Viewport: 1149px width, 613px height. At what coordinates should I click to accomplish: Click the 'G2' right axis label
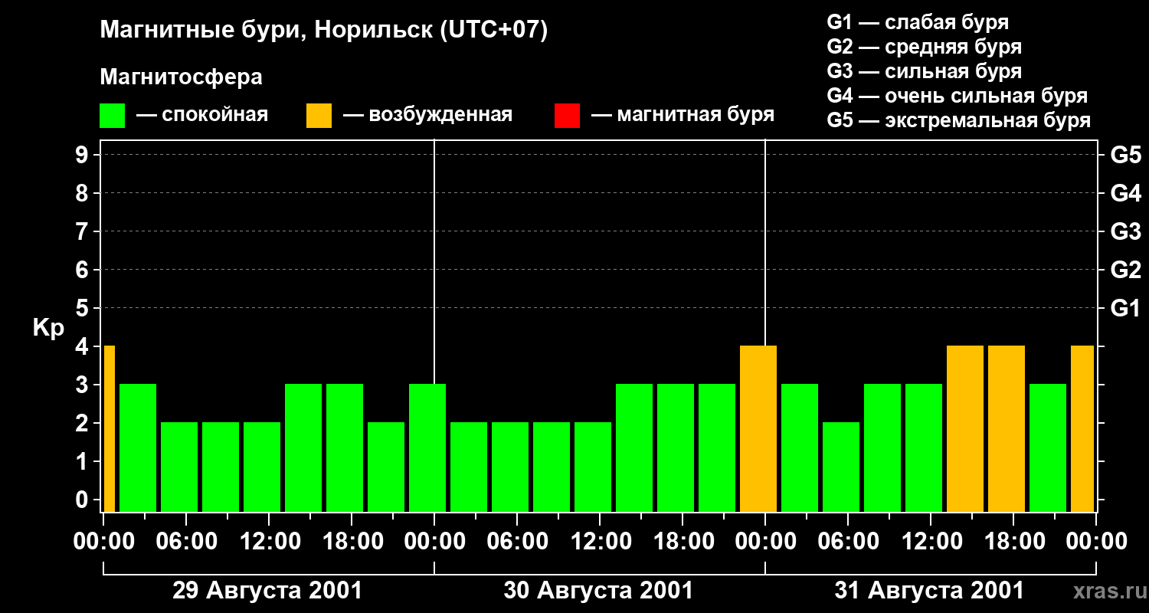click(1126, 270)
